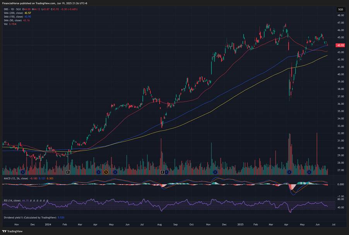Screen dimensions: 349x235
Task: Click the dividend marker dated May 2025
Action: [309, 172]
